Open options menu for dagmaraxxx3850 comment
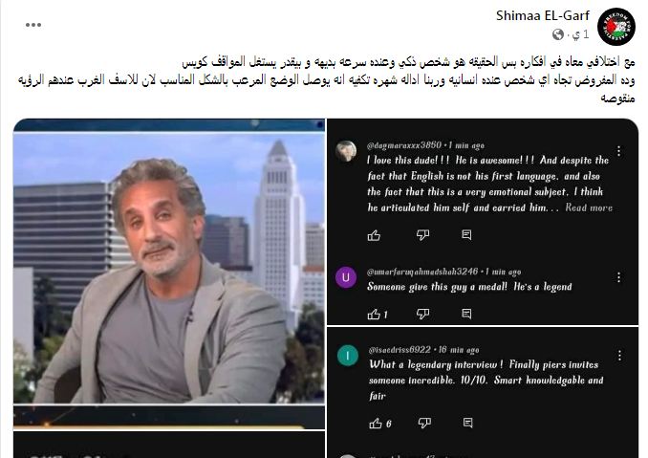The width and height of the screenshot is (648, 458). [x=618, y=151]
